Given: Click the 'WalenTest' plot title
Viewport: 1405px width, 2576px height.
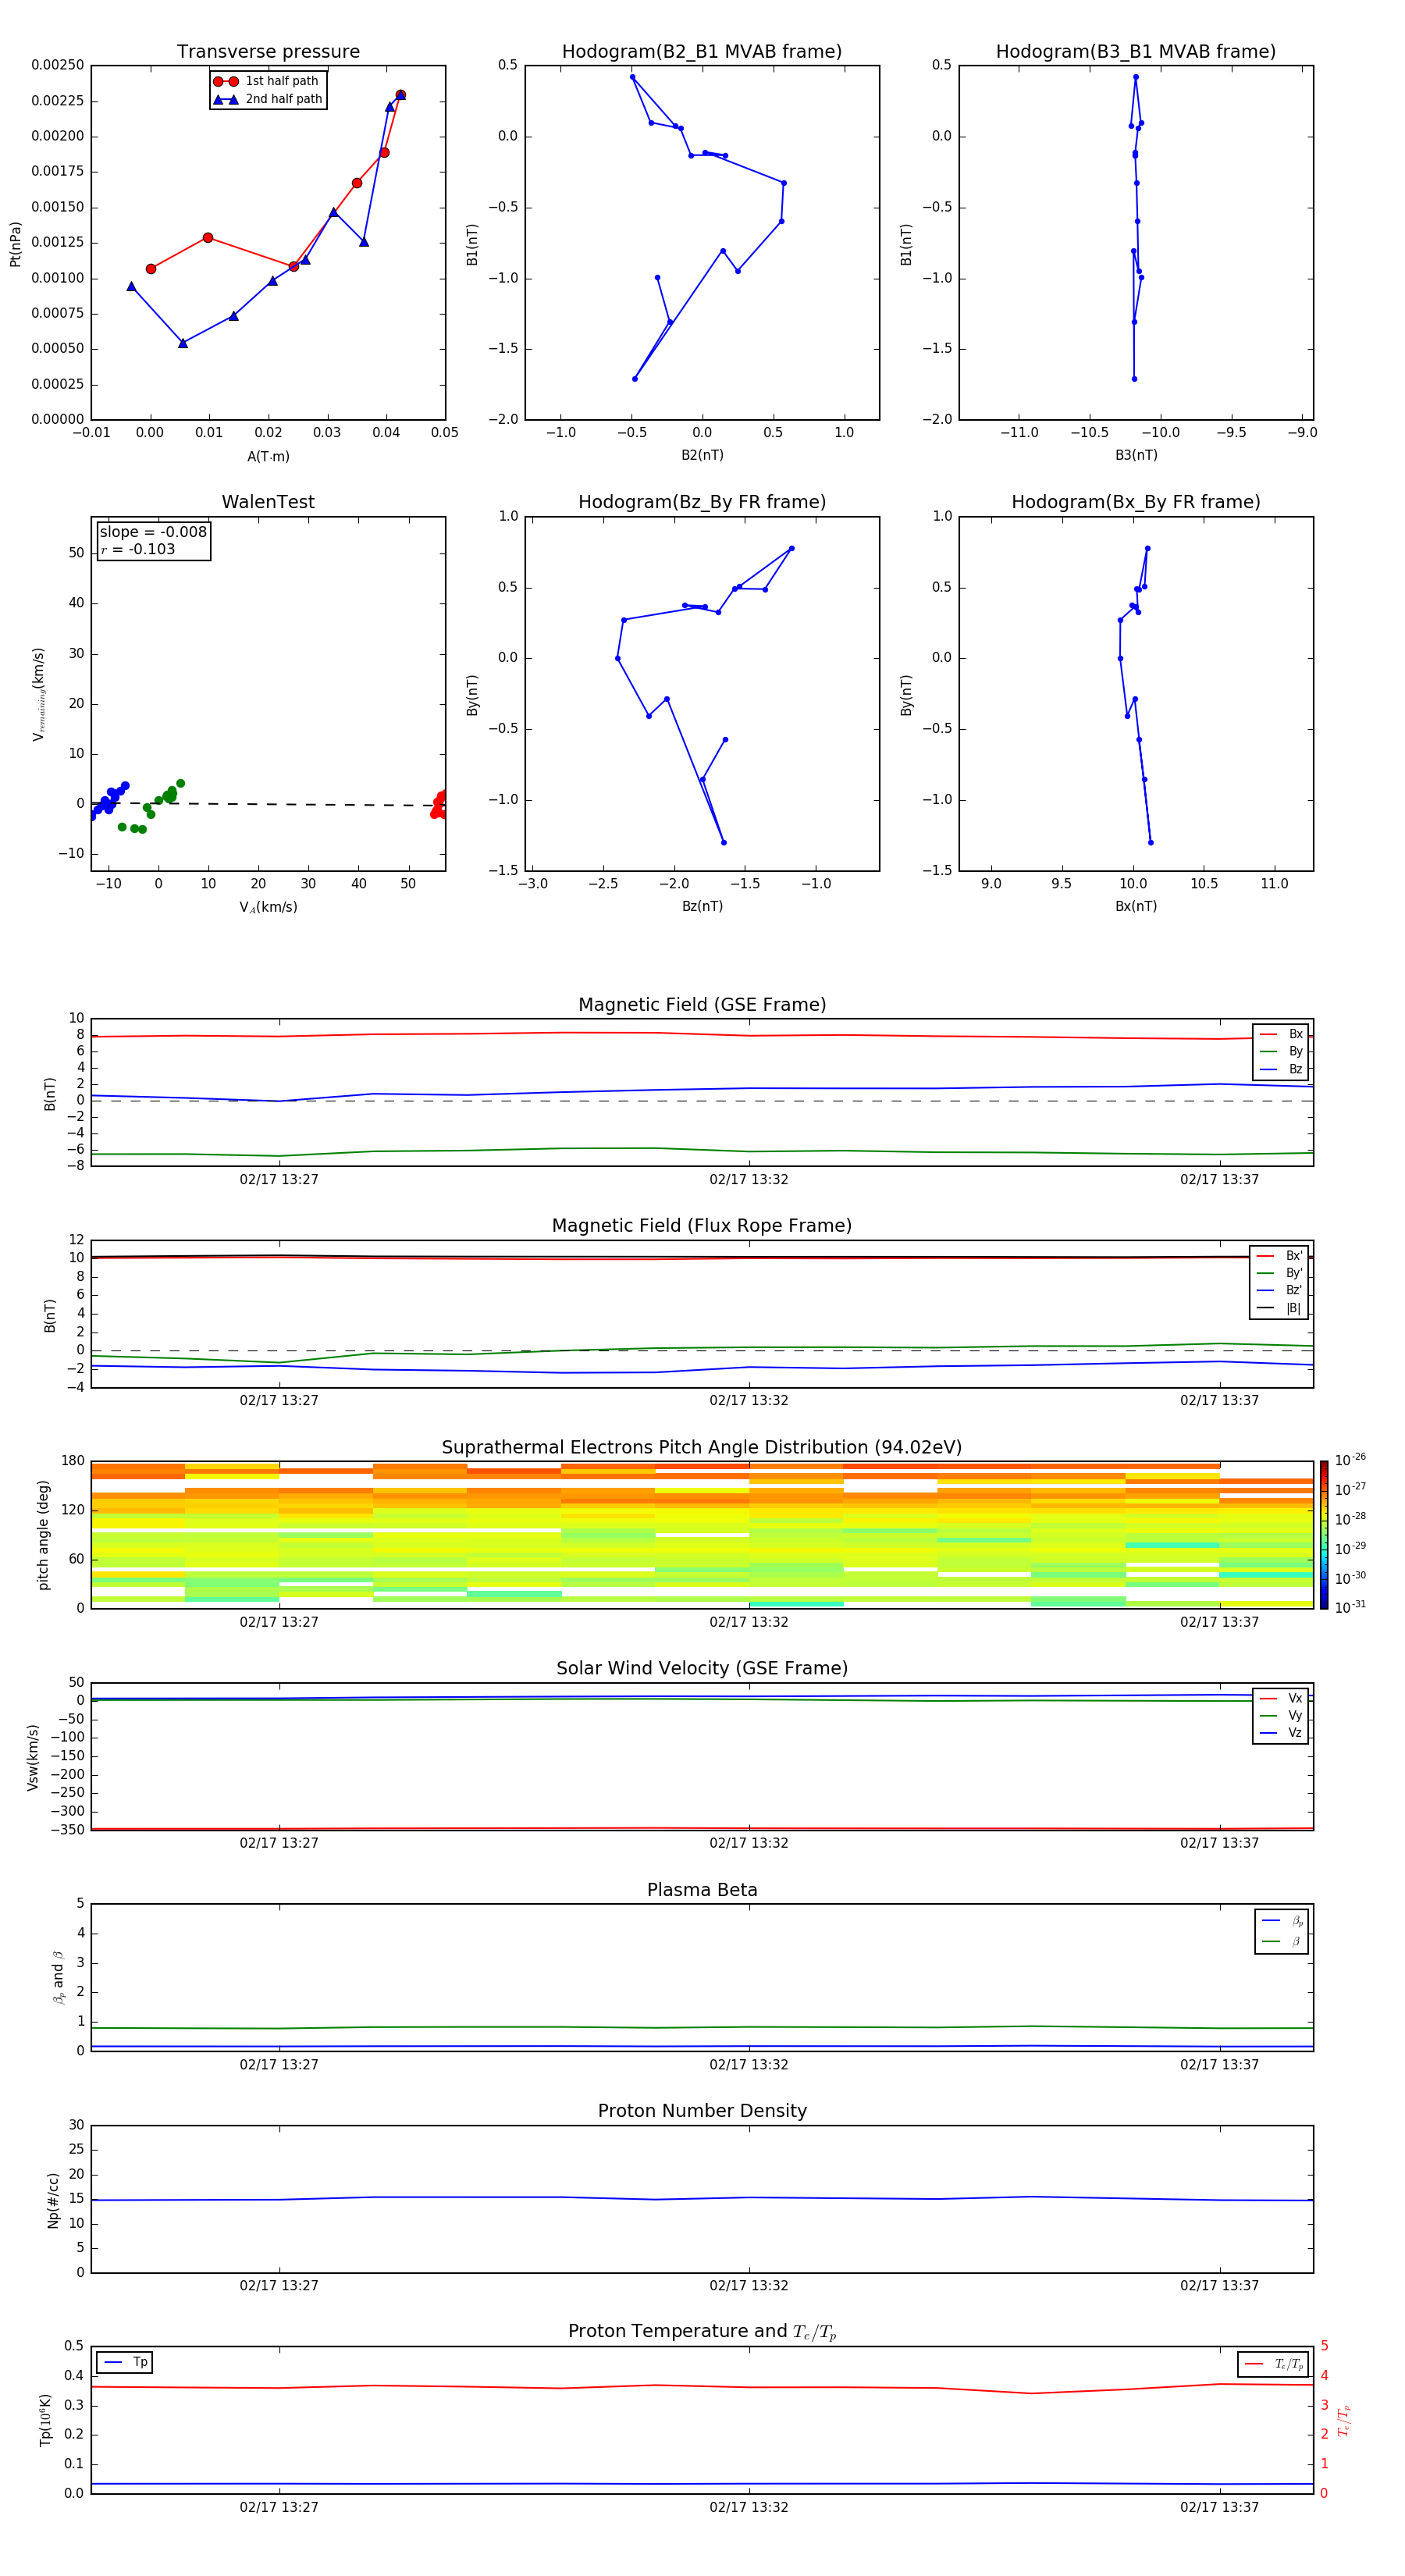Looking at the screenshot, I should 268,502.
